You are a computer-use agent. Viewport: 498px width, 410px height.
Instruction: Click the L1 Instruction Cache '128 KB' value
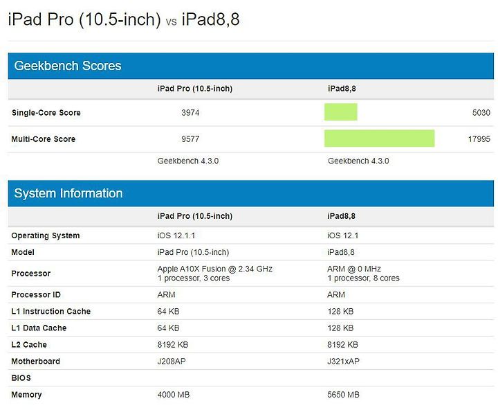(x=340, y=312)
